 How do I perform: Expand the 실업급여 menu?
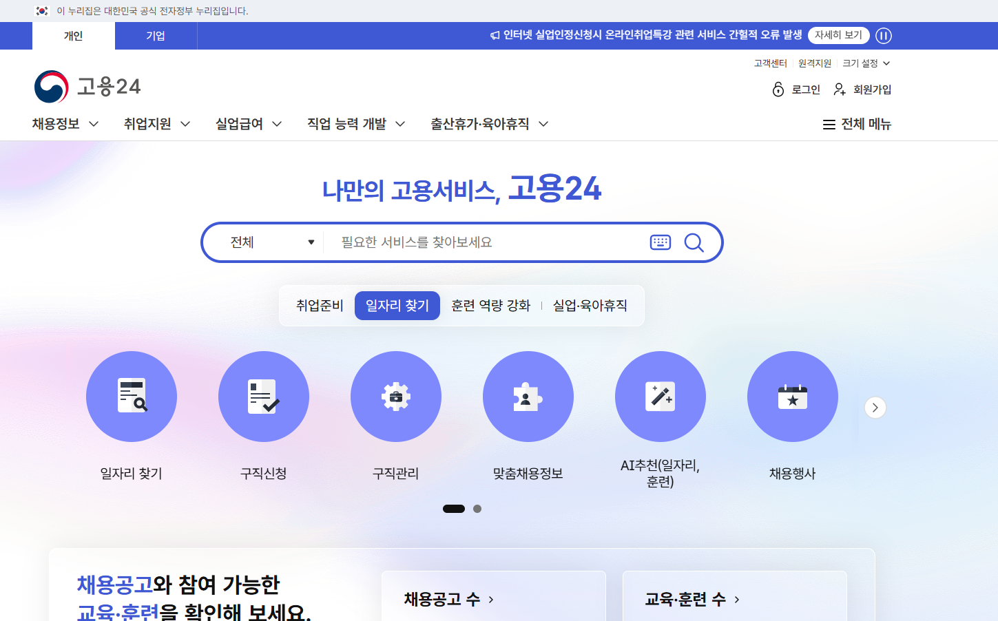(x=249, y=124)
